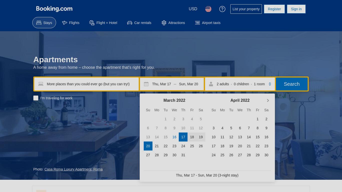Choose March 30 in the calendar
This screenshot has width=342, height=192.
(175, 155)
